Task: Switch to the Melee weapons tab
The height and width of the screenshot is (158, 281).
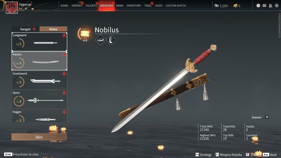Action: tap(53, 29)
